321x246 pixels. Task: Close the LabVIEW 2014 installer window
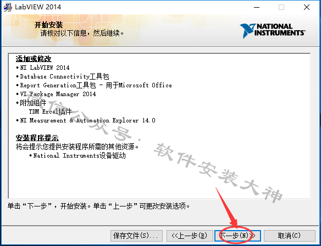(307, 7)
